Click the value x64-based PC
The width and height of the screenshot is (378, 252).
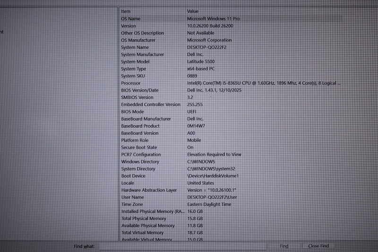[201, 69]
